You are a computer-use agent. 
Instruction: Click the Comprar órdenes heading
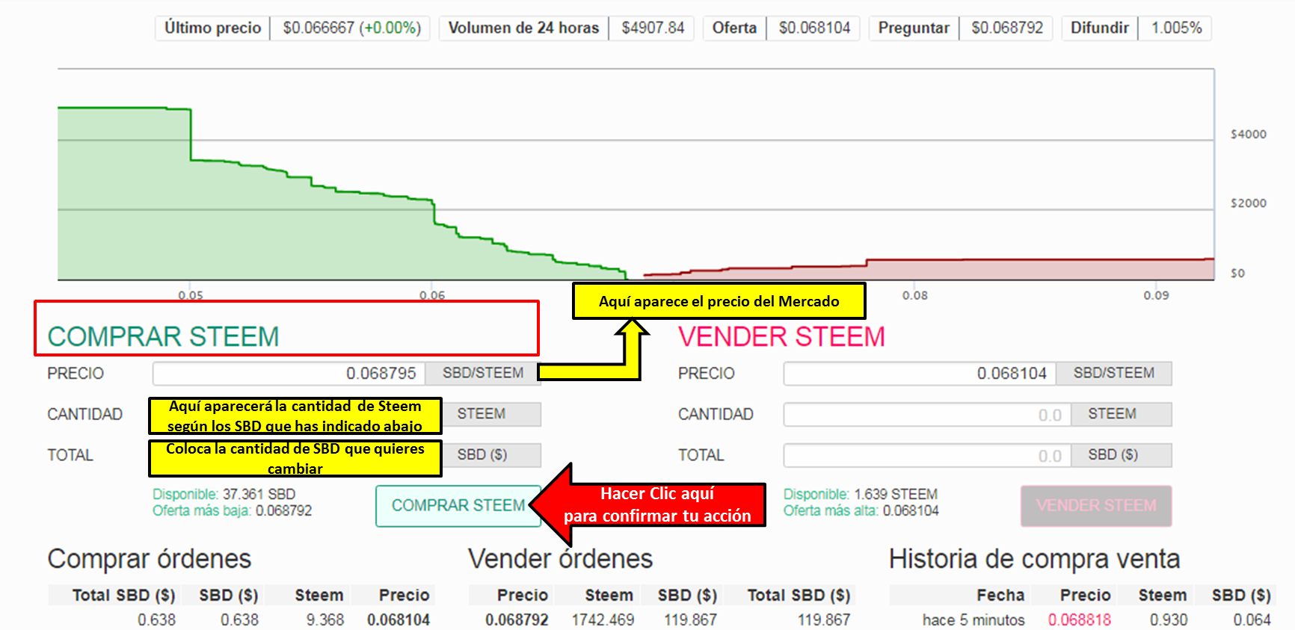(x=149, y=558)
